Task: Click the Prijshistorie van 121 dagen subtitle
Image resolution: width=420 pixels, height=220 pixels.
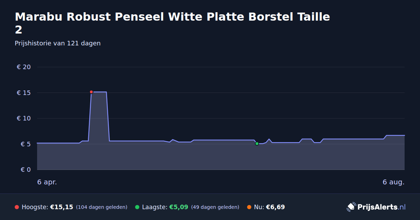Action: 58,43
